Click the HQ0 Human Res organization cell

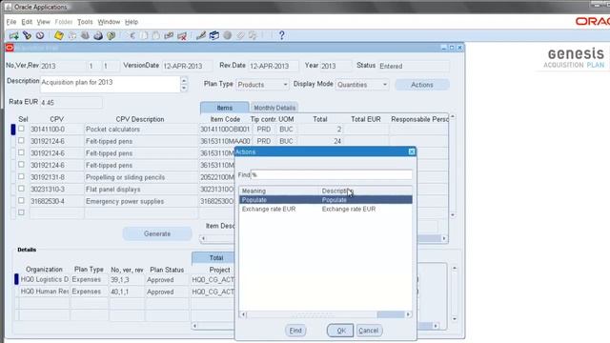click(45, 292)
